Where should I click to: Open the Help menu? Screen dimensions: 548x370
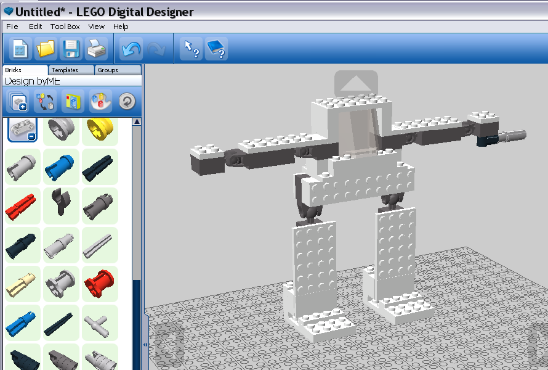point(121,27)
